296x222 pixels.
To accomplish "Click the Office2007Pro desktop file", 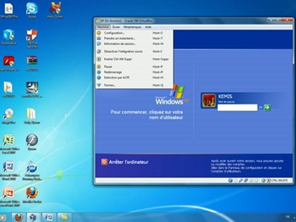I will point(9,10).
